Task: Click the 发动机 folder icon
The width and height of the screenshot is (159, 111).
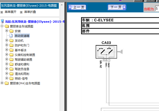Action: pos(11,40)
